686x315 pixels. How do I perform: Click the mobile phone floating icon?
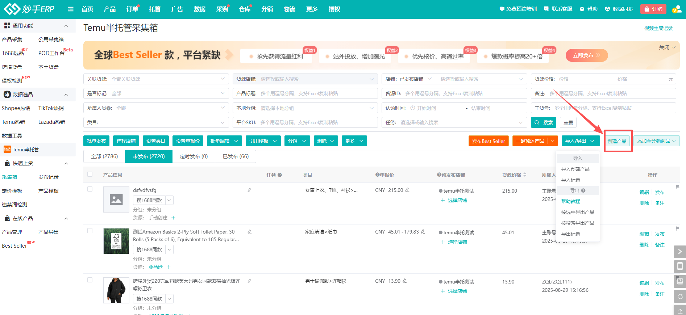point(680,266)
